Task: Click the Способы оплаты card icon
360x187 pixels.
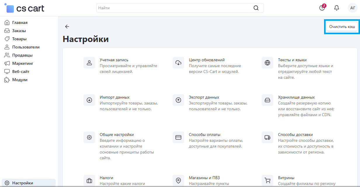Action: pos(178,137)
